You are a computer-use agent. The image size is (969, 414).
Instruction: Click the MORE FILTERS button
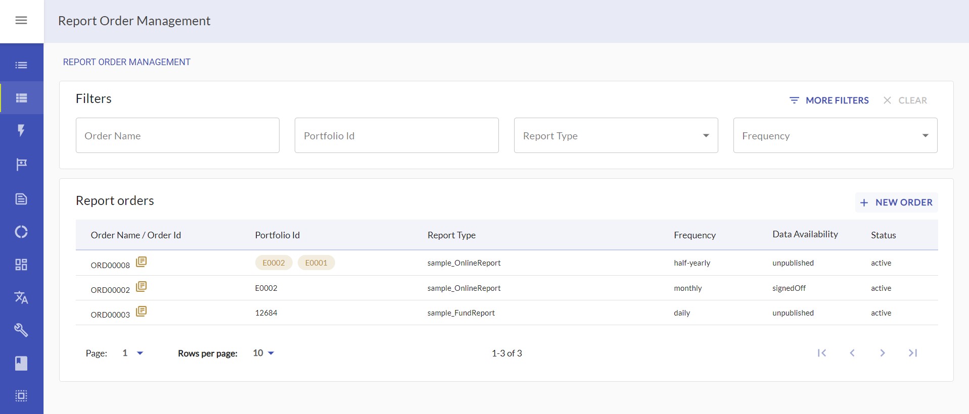pyautogui.click(x=829, y=100)
